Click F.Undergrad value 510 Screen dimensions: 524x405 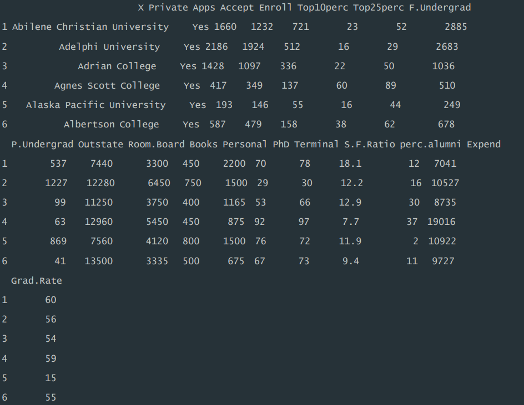[x=447, y=86]
